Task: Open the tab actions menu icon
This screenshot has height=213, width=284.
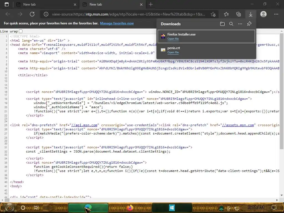Action: tap(7, 4)
